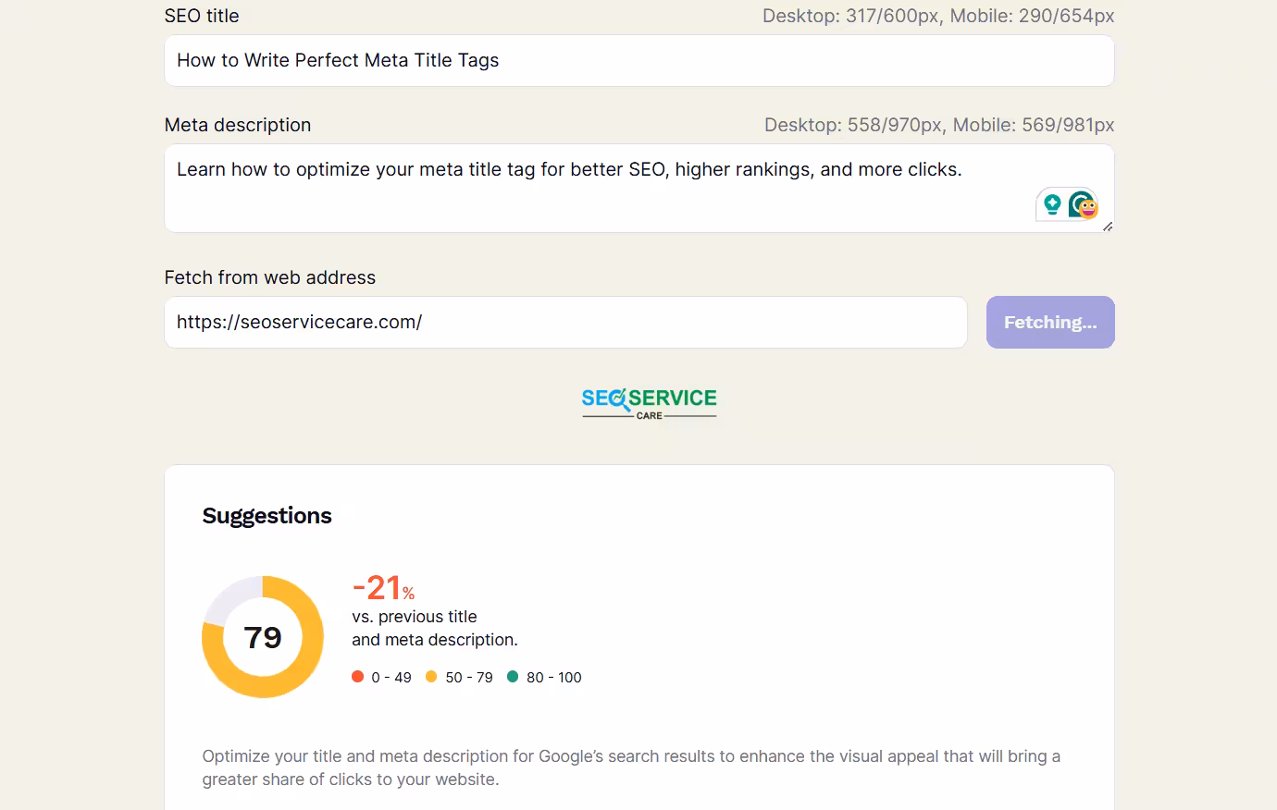The image size is (1277, 810).
Task: Click the textarea resize handle
Action: coord(1108,227)
